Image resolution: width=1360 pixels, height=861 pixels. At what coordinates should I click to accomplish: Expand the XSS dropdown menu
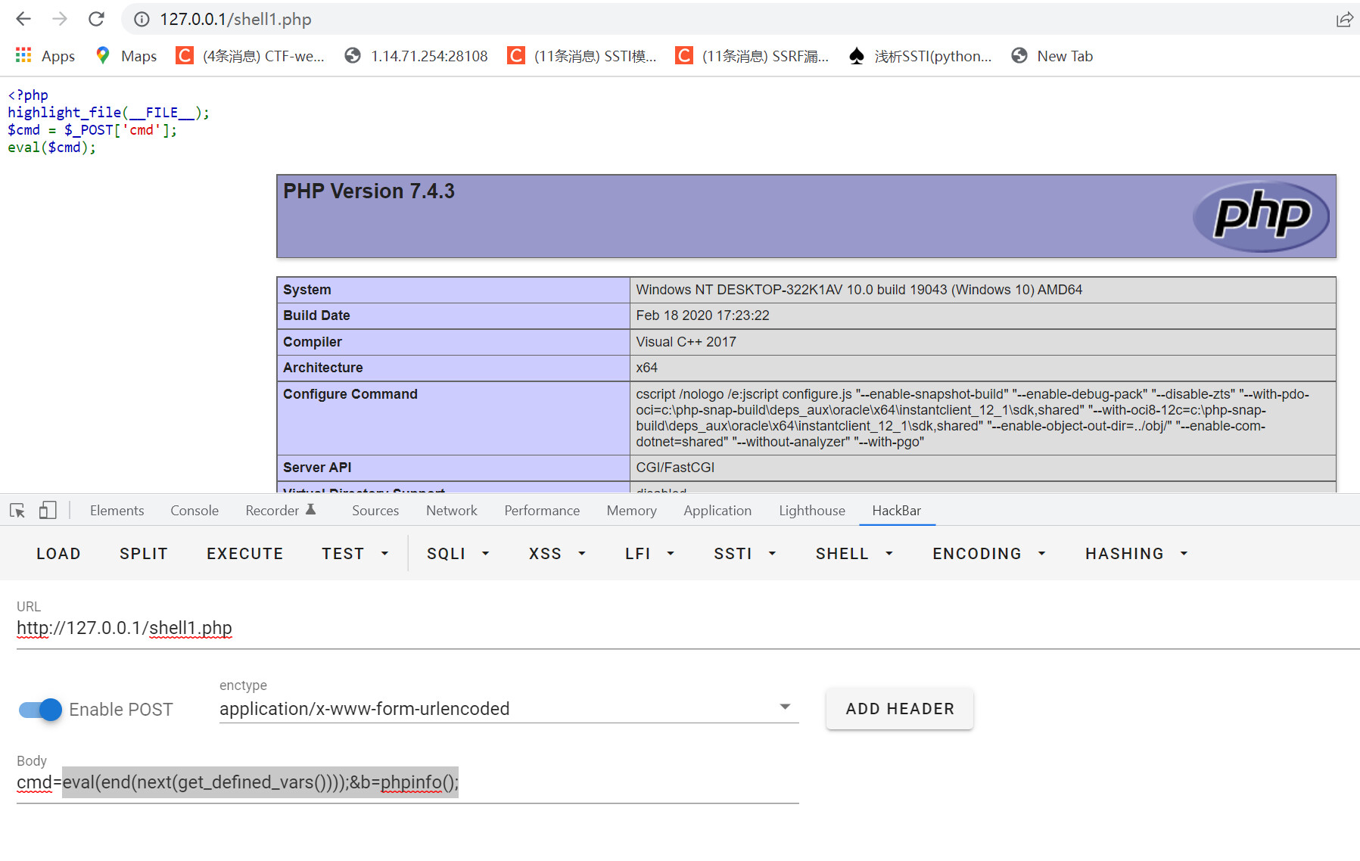[558, 554]
